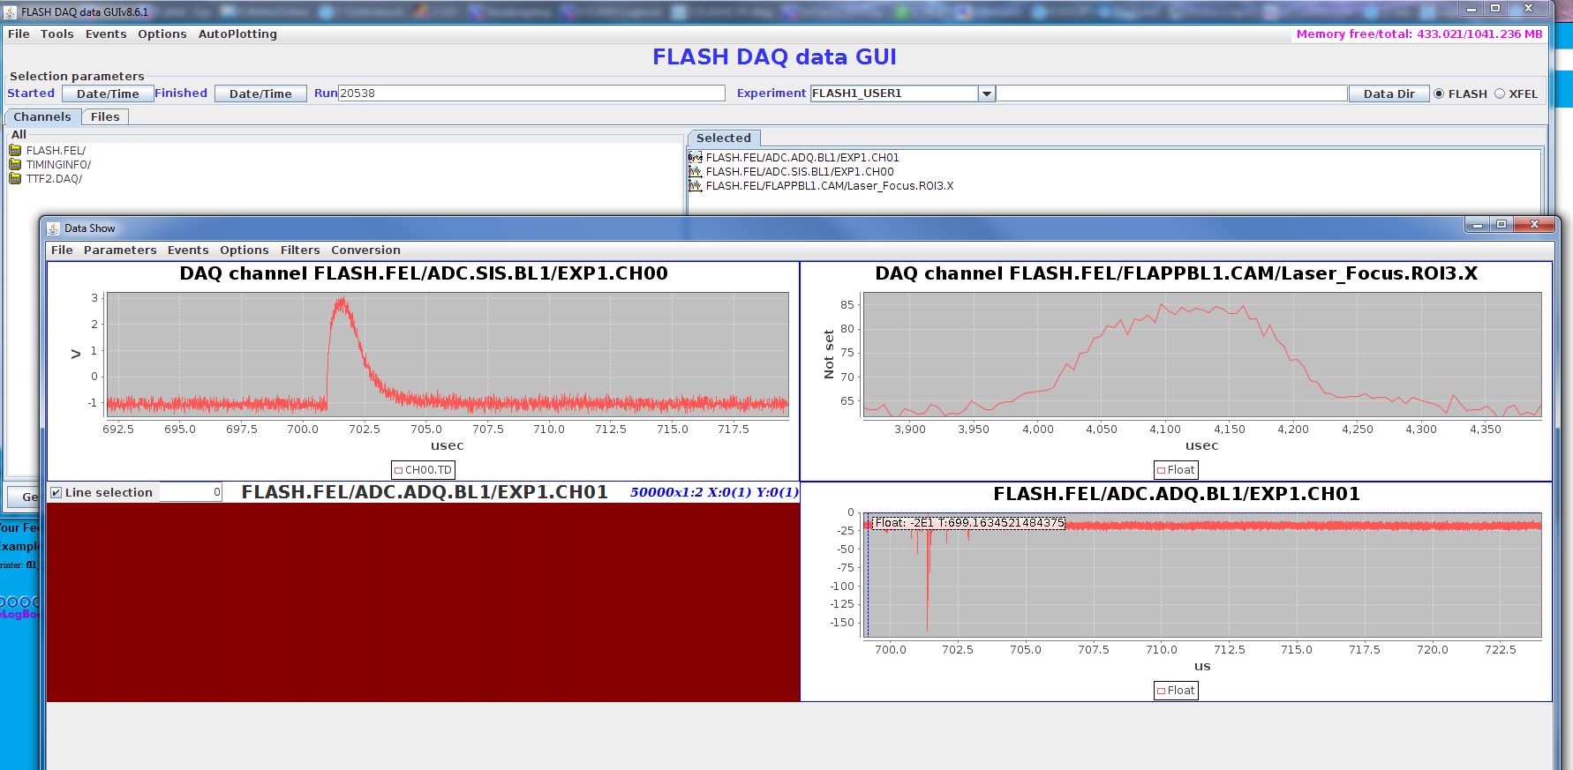Click Memory free/total status text
The width and height of the screenshot is (1573, 770).
(x=1419, y=34)
